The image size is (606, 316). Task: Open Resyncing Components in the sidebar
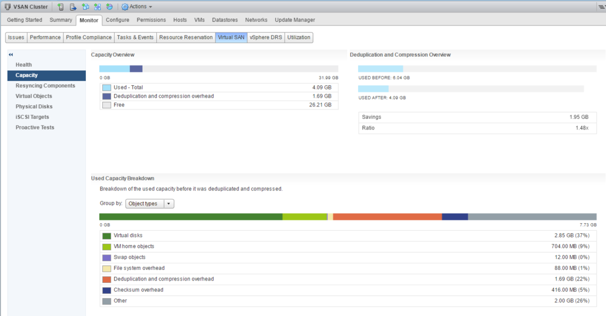(x=46, y=86)
